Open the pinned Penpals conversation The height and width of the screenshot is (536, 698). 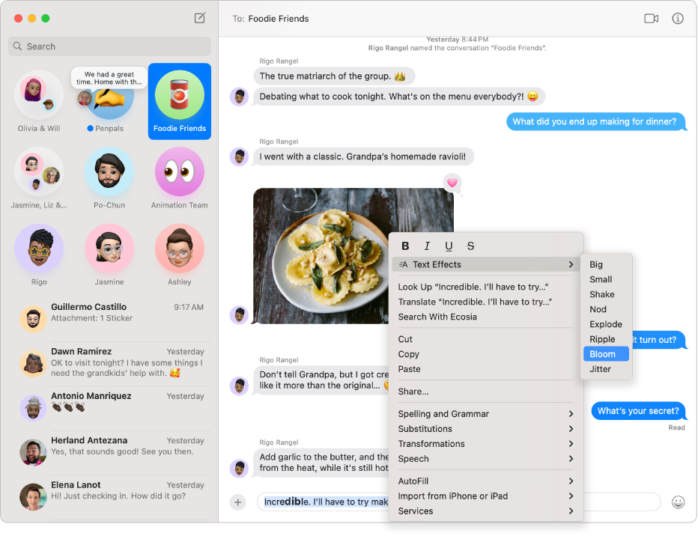point(109,101)
